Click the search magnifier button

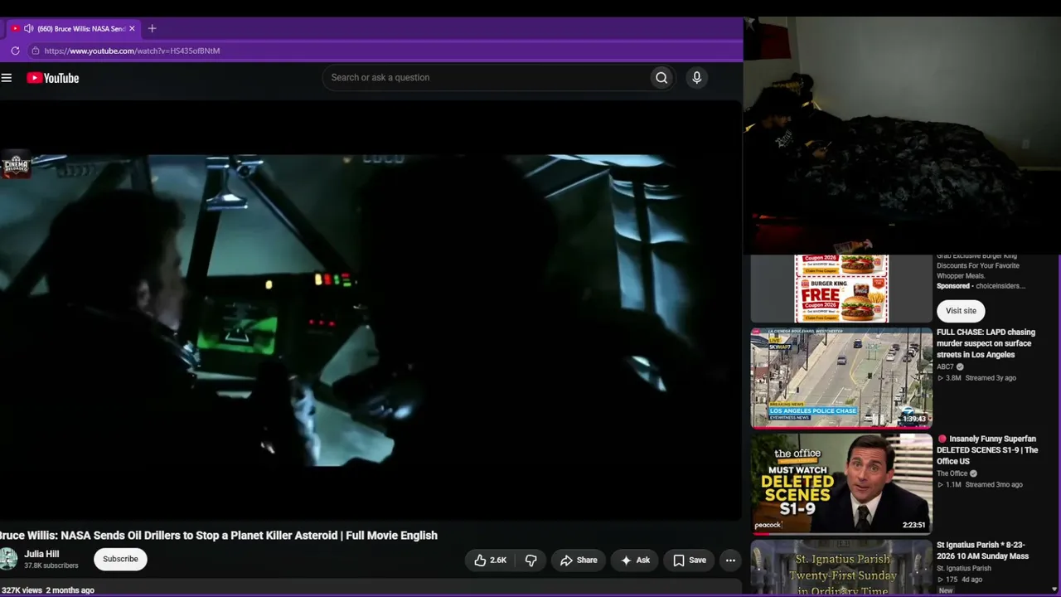661,78
